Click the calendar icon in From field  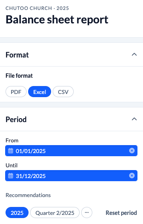11,151
